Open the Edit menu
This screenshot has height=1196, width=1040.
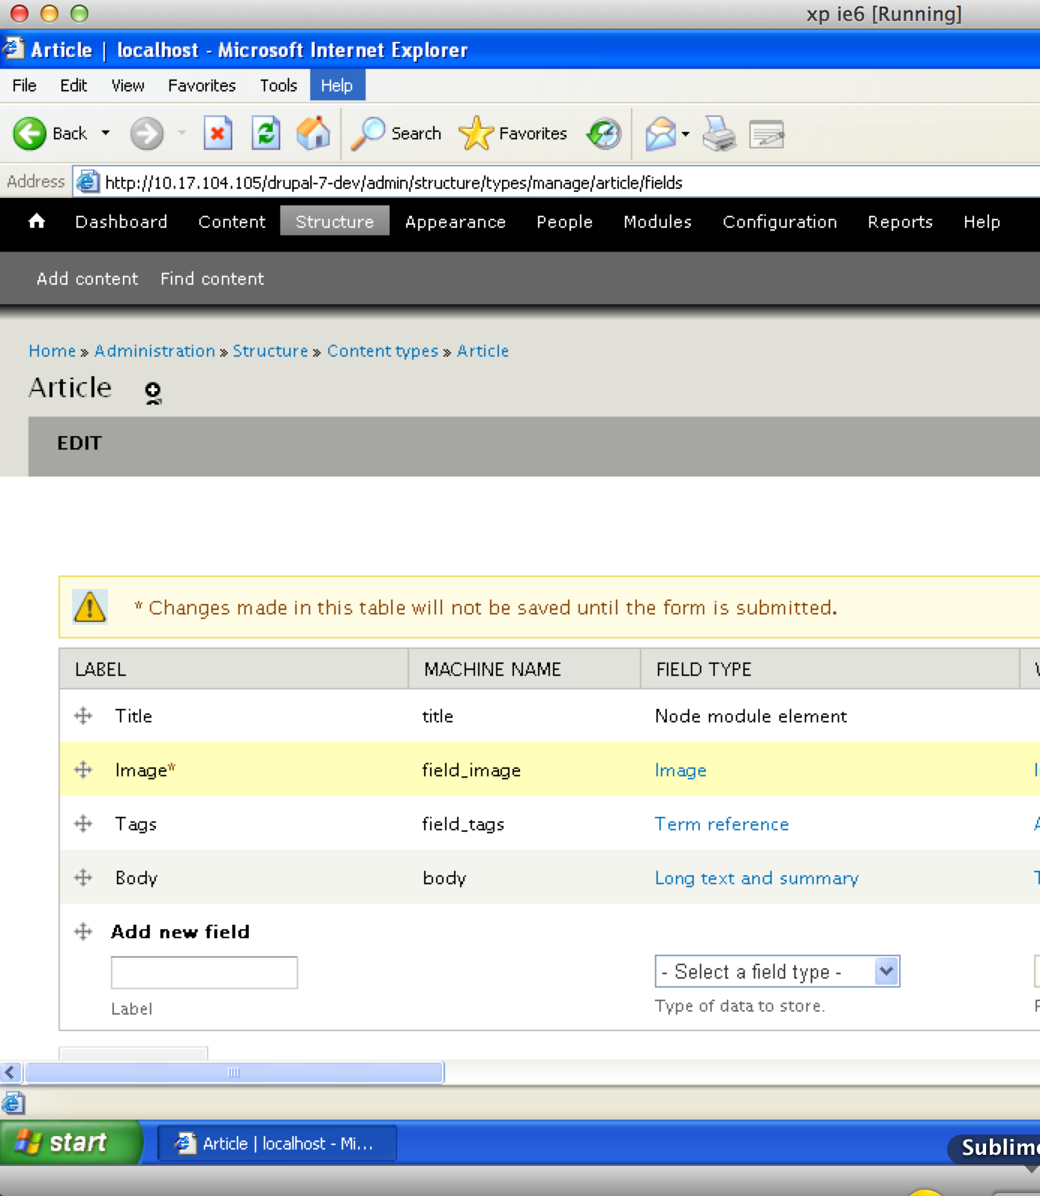(x=73, y=85)
